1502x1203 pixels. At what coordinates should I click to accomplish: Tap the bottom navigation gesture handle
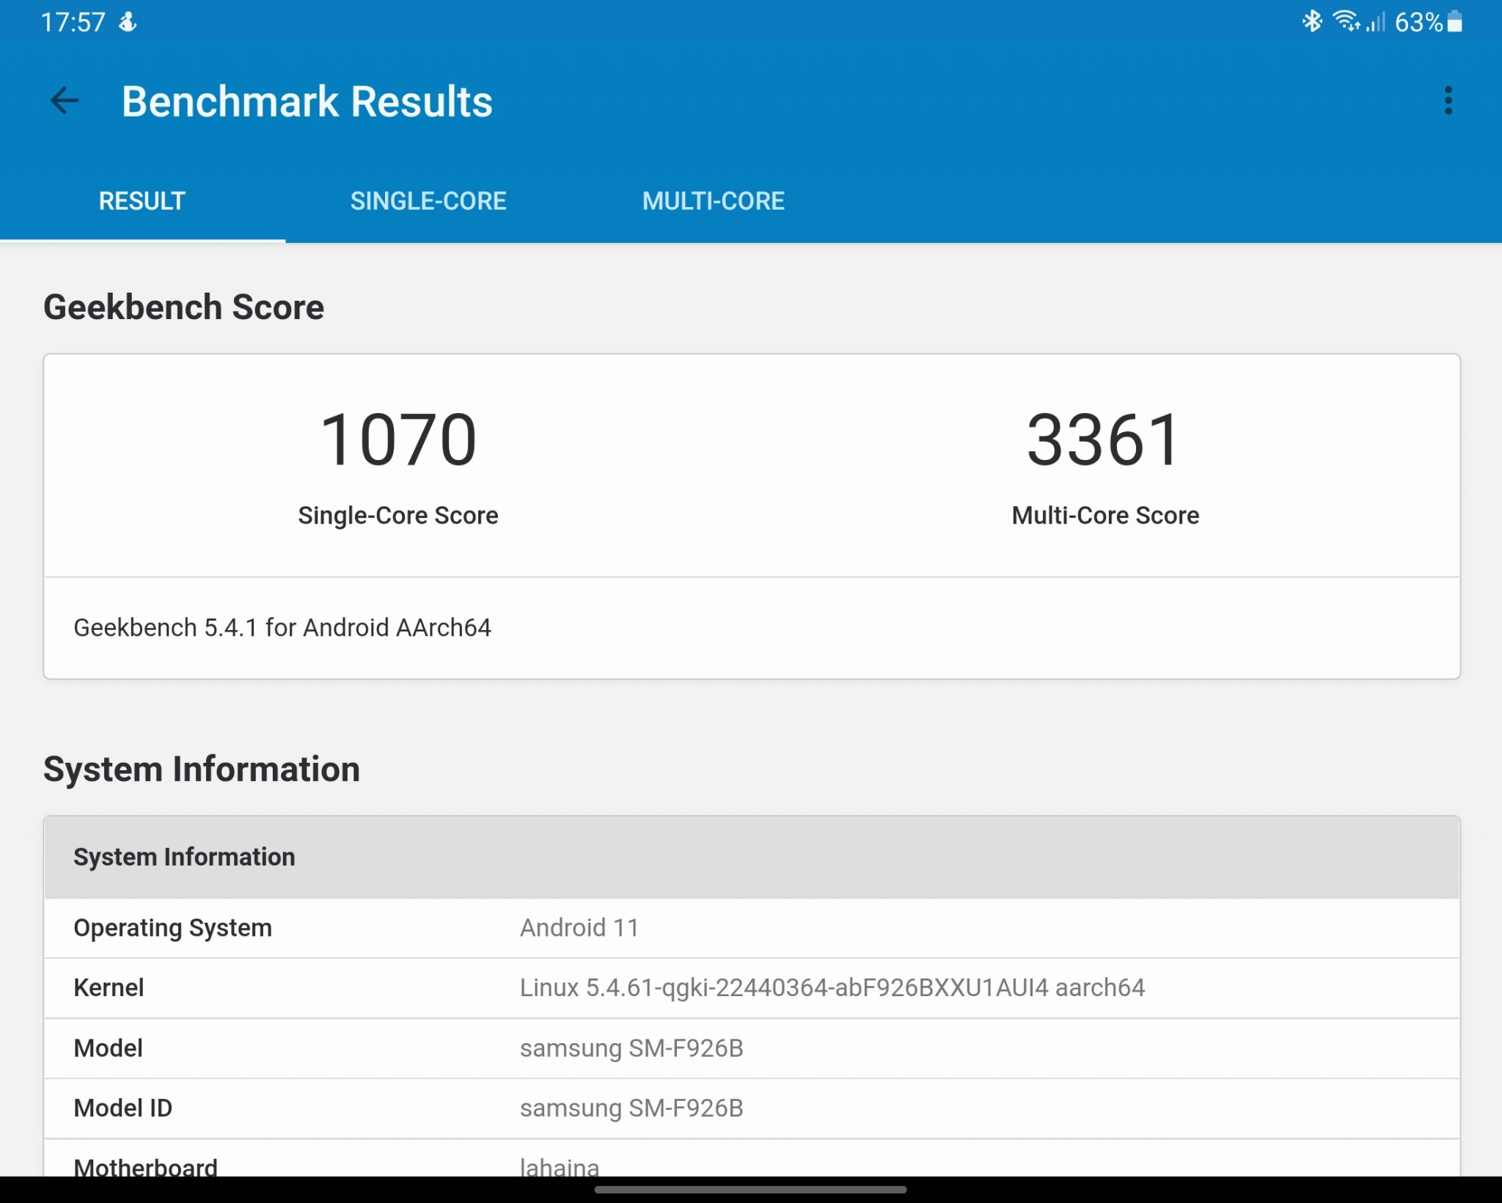[751, 1190]
